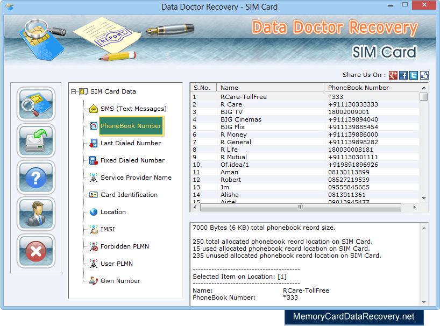
Task: Click the SMS envelope icon in tree
Action: tap(94, 109)
